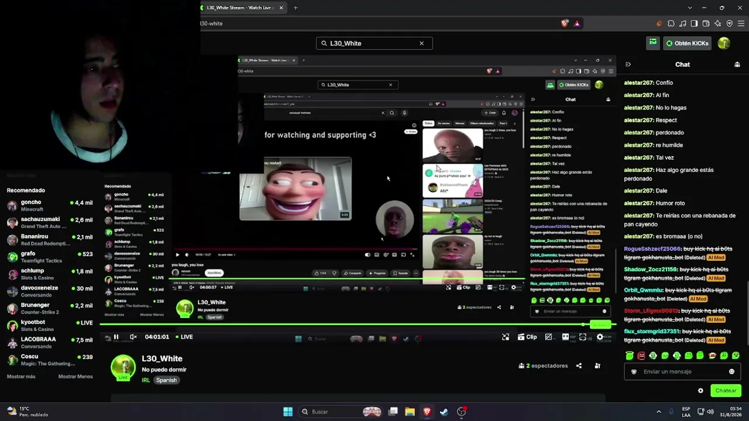
Task: Insert the red angry face emote
Action: point(641,356)
